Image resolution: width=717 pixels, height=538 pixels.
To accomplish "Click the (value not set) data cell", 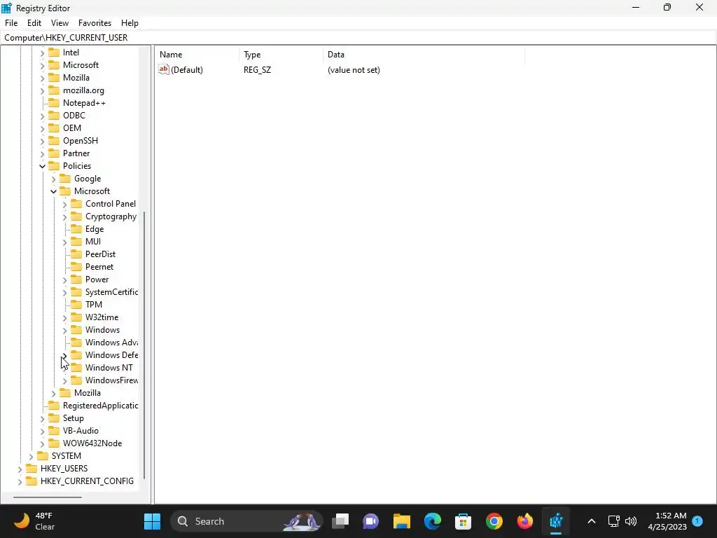I will pyautogui.click(x=354, y=70).
